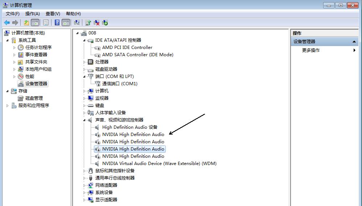Select High Definition Audio 设备 entry
This screenshot has height=206, width=362.
pyautogui.click(x=130, y=127)
